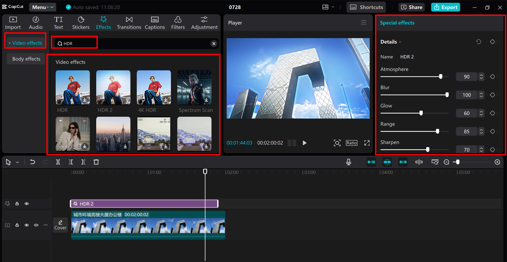
Task: Open the Player panel menu
Action: pyautogui.click(x=364, y=23)
